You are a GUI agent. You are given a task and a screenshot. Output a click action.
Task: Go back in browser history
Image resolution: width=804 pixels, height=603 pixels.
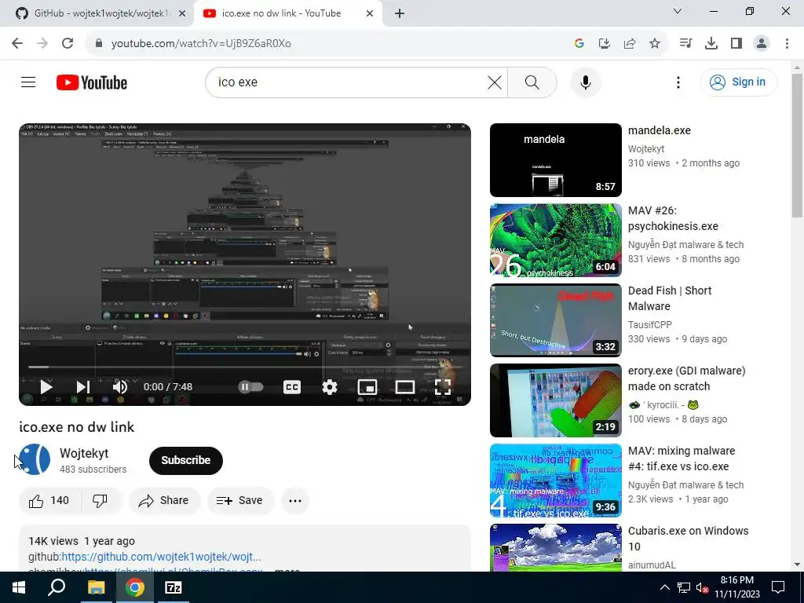click(17, 43)
